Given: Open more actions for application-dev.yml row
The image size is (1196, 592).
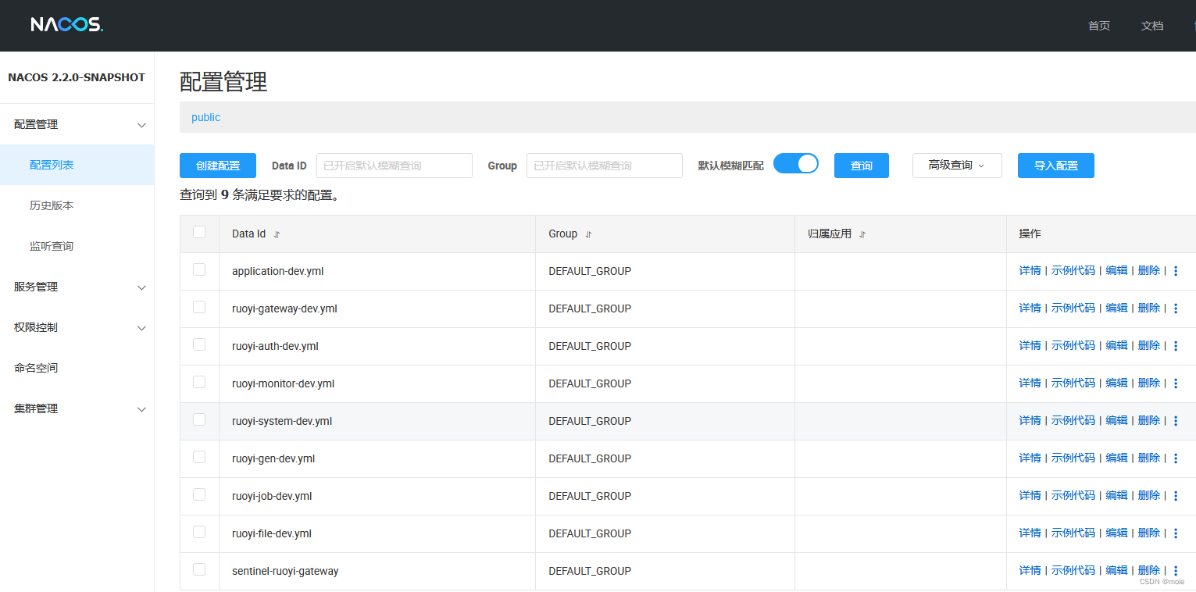Looking at the screenshot, I should click(1176, 270).
